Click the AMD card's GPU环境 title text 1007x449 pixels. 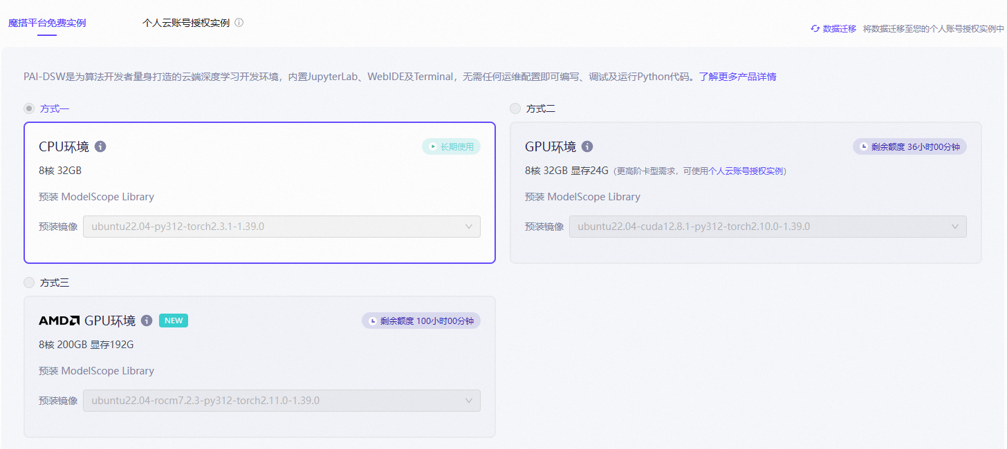[x=110, y=321]
